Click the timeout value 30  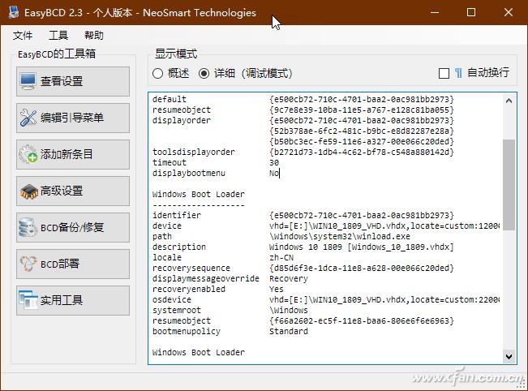pyautogui.click(x=274, y=163)
